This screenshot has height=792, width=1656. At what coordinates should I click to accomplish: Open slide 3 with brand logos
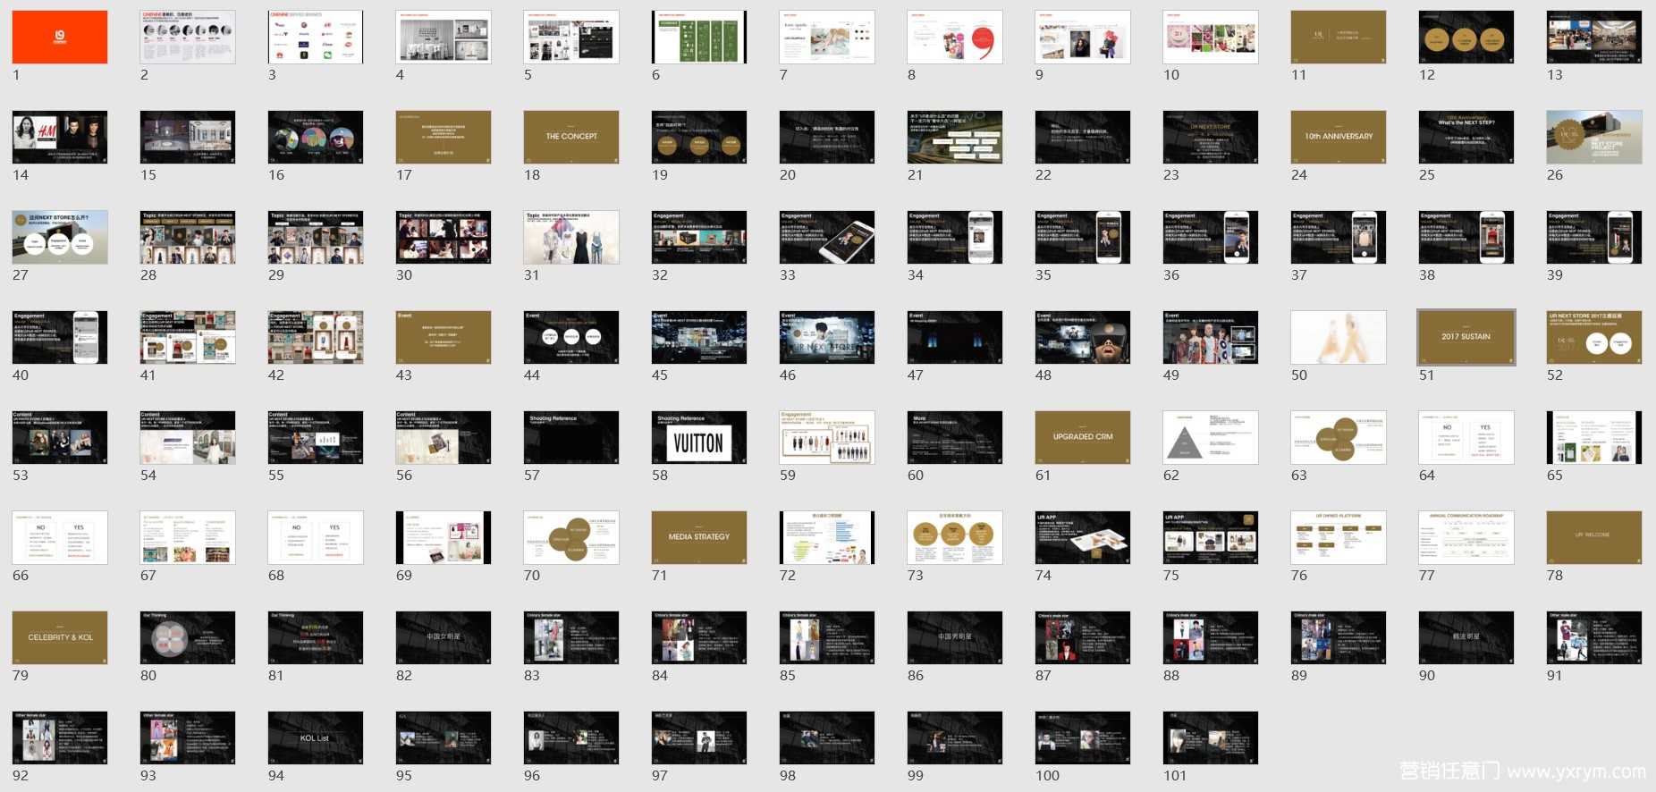tap(316, 37)
